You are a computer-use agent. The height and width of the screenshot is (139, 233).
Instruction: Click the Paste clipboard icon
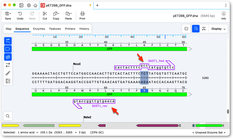[68, 14]
